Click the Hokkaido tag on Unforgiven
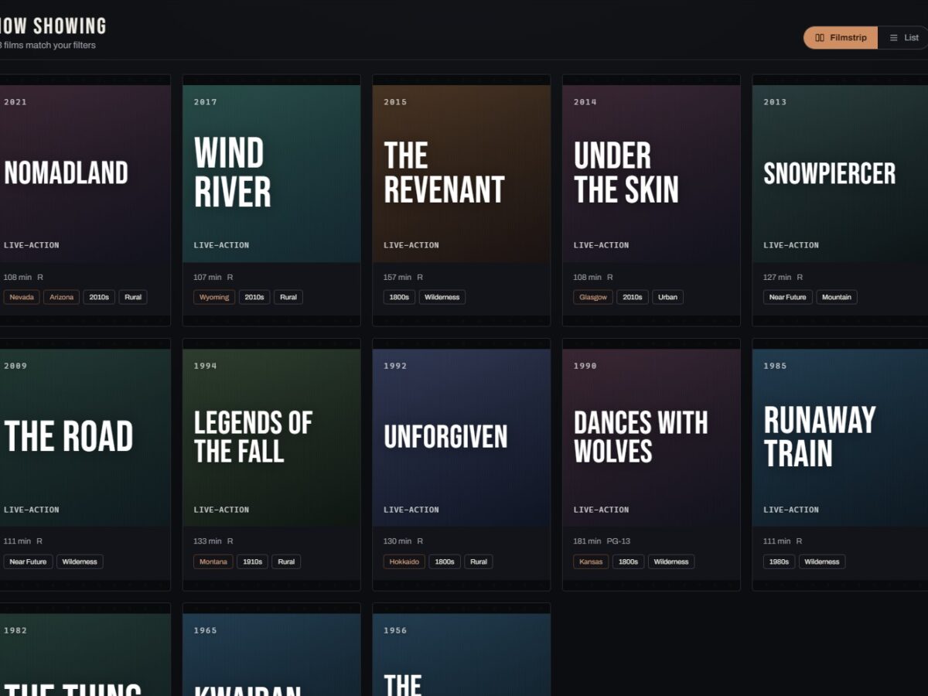The height and width of the screenshot is (696, 928). [404, 561]
